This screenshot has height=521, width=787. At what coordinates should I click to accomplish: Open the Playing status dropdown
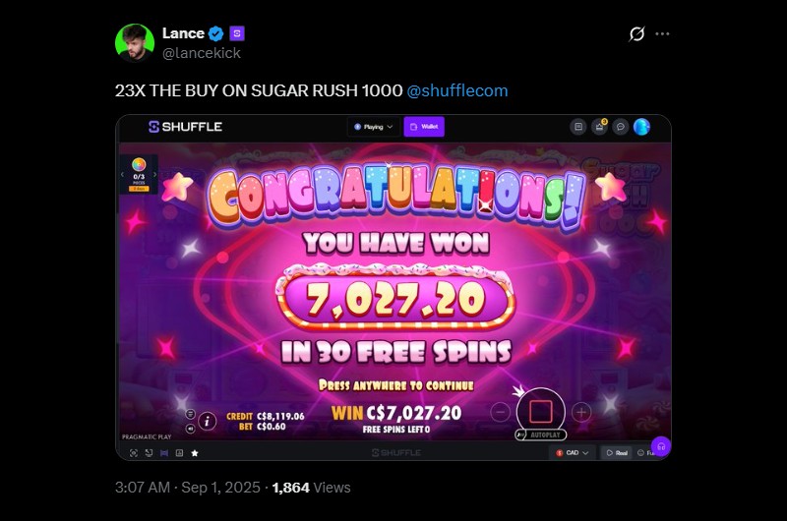point(374,127)
